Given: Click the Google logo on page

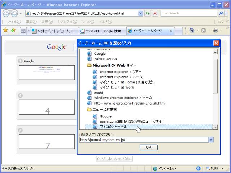Looking at the screenshot, I should [57, 47].
